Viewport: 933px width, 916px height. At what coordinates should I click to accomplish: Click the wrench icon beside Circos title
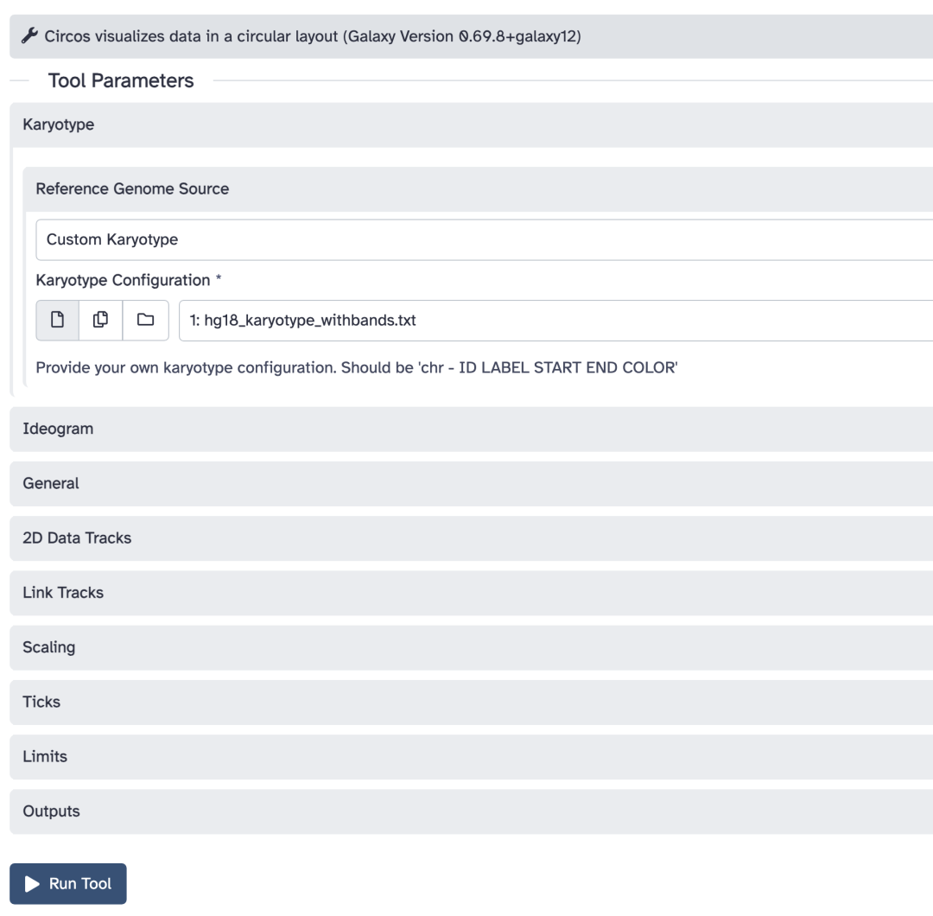[29, 35]
